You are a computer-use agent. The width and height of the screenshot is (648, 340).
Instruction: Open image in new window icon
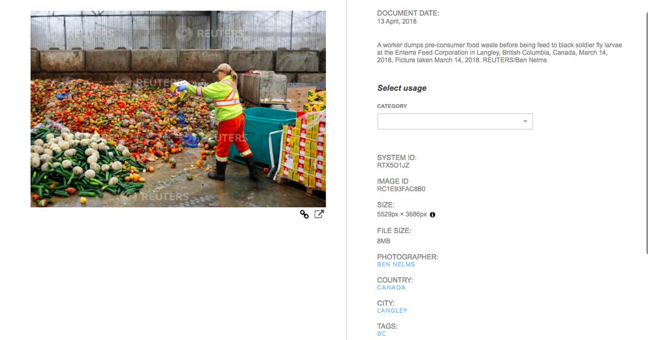tap(319, 214)
